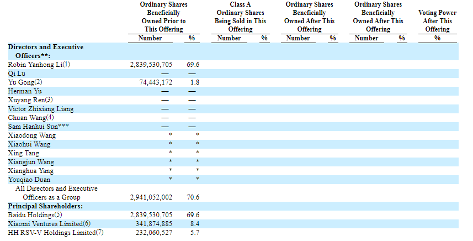
Task: Select Robin Yanhong Li's share count 2,839,530,705
Action: (151, 65)
